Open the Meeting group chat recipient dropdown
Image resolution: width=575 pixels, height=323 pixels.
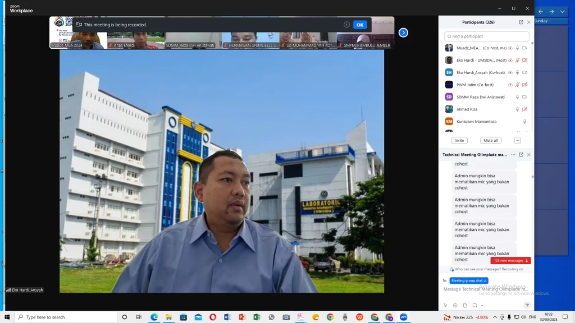[469, 280]
